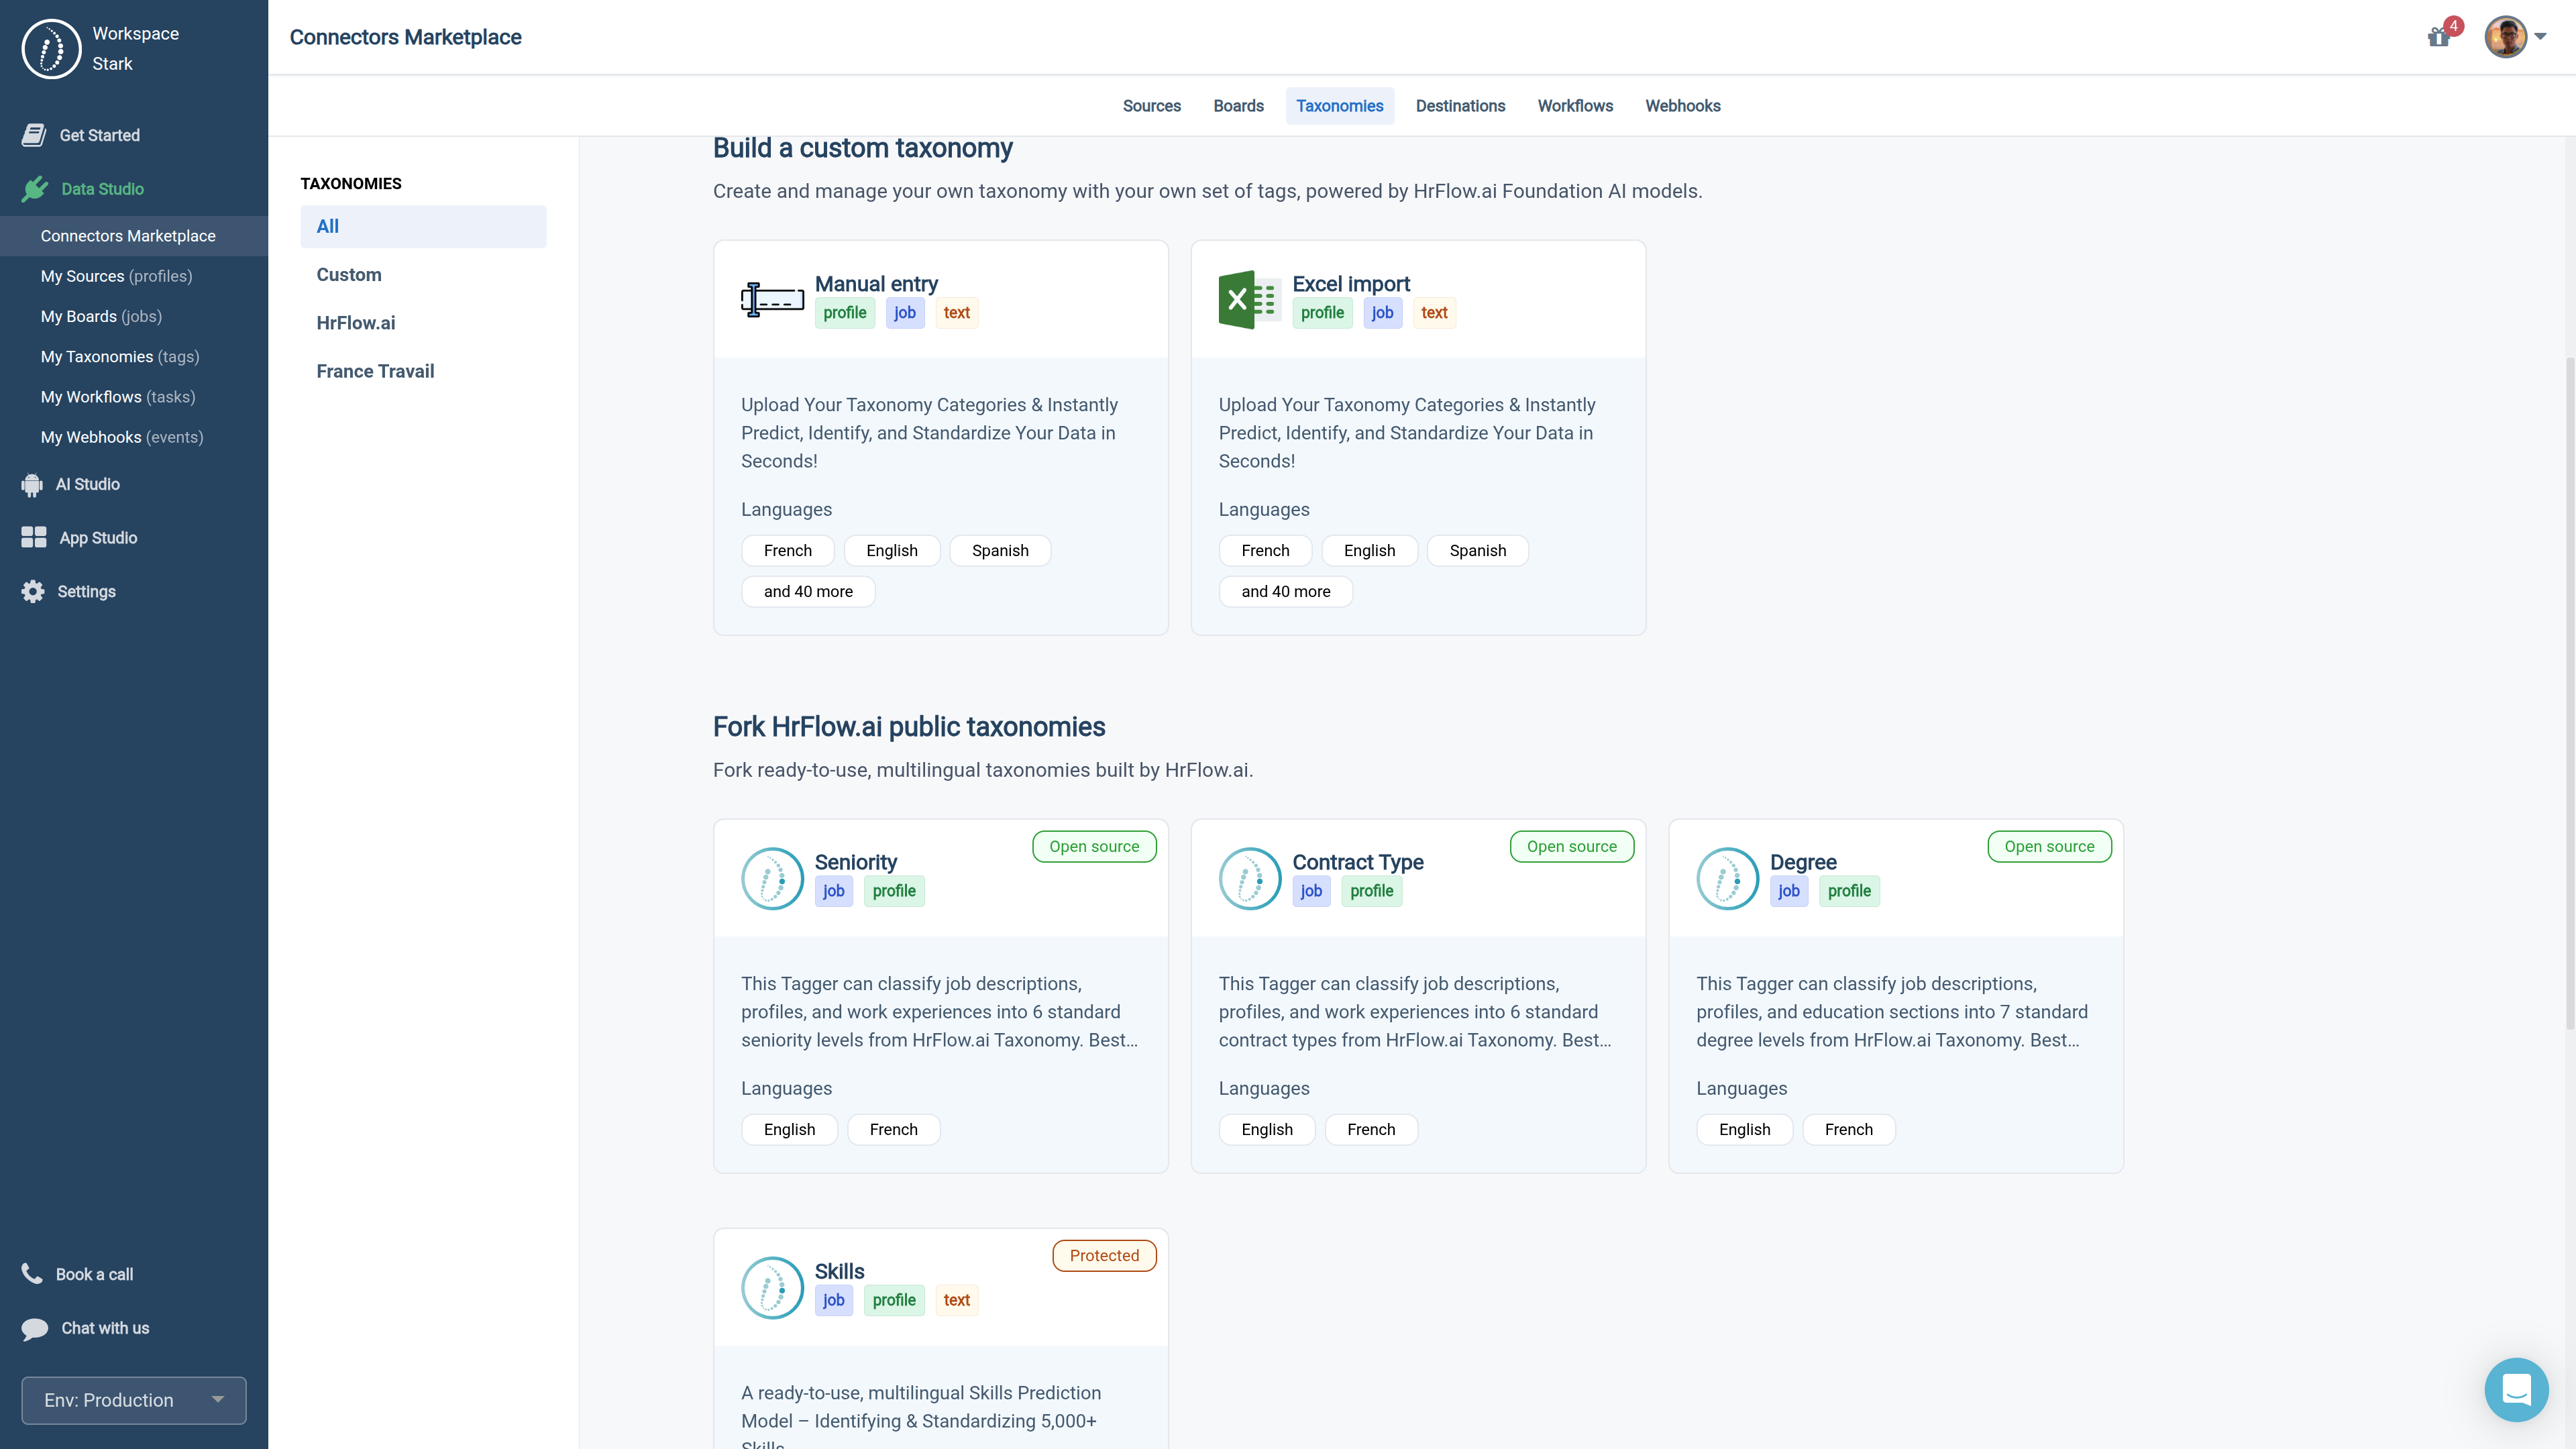This screenshot has width=2576, height=1449.
Task: Click the HrFlow workspace logo icon
Action: pos(51,48)
